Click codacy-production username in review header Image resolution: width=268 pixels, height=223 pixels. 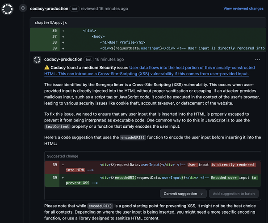click(x=49, y=8)
